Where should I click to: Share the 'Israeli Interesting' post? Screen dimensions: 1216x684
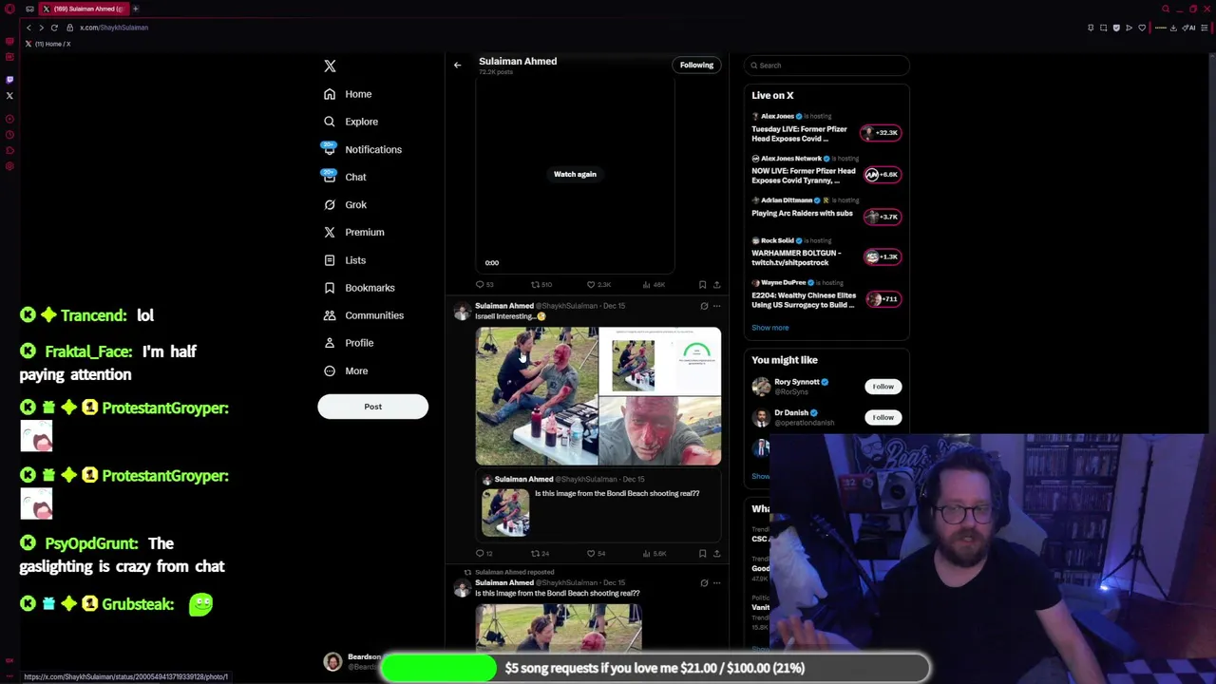coord(716,553)
